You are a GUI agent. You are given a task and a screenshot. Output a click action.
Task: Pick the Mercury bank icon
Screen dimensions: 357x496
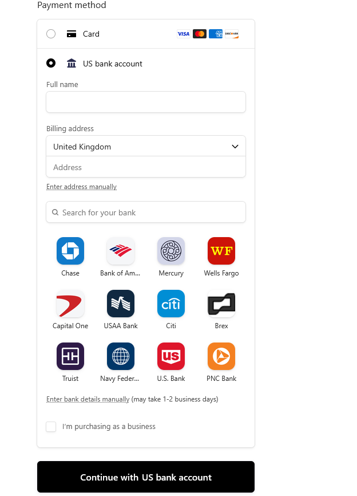pyautogui.click(x=171, y=251)
